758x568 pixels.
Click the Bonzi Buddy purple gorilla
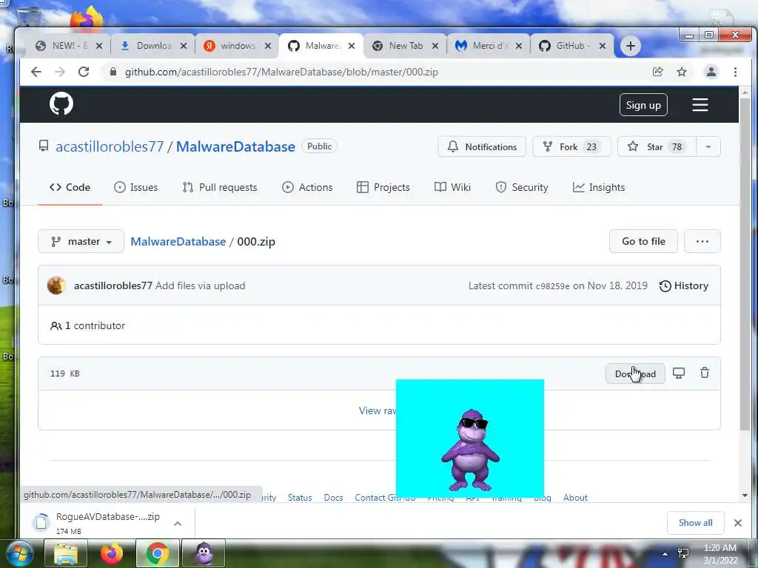pos(470,450)
